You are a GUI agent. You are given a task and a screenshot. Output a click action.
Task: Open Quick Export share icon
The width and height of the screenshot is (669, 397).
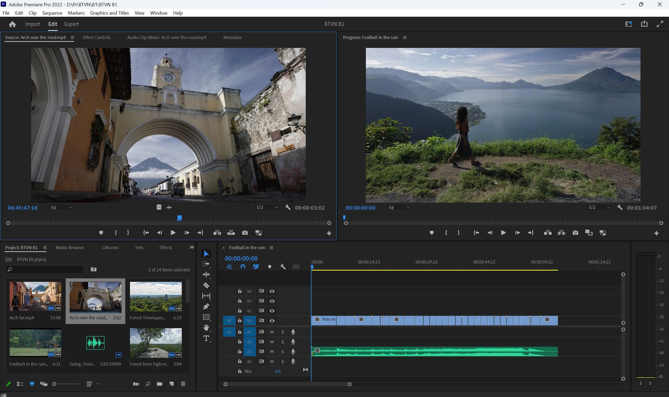pyautogui.click(x=644, y=24)
